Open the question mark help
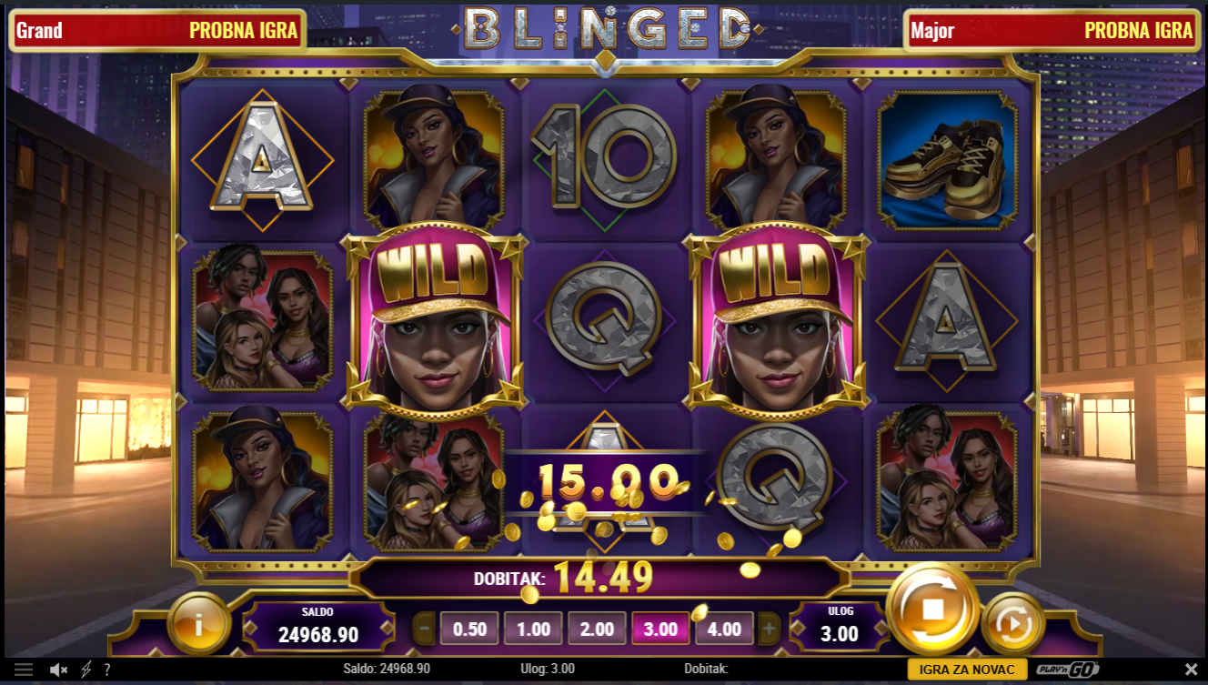The image size is (1208, 685). [107, 670]
